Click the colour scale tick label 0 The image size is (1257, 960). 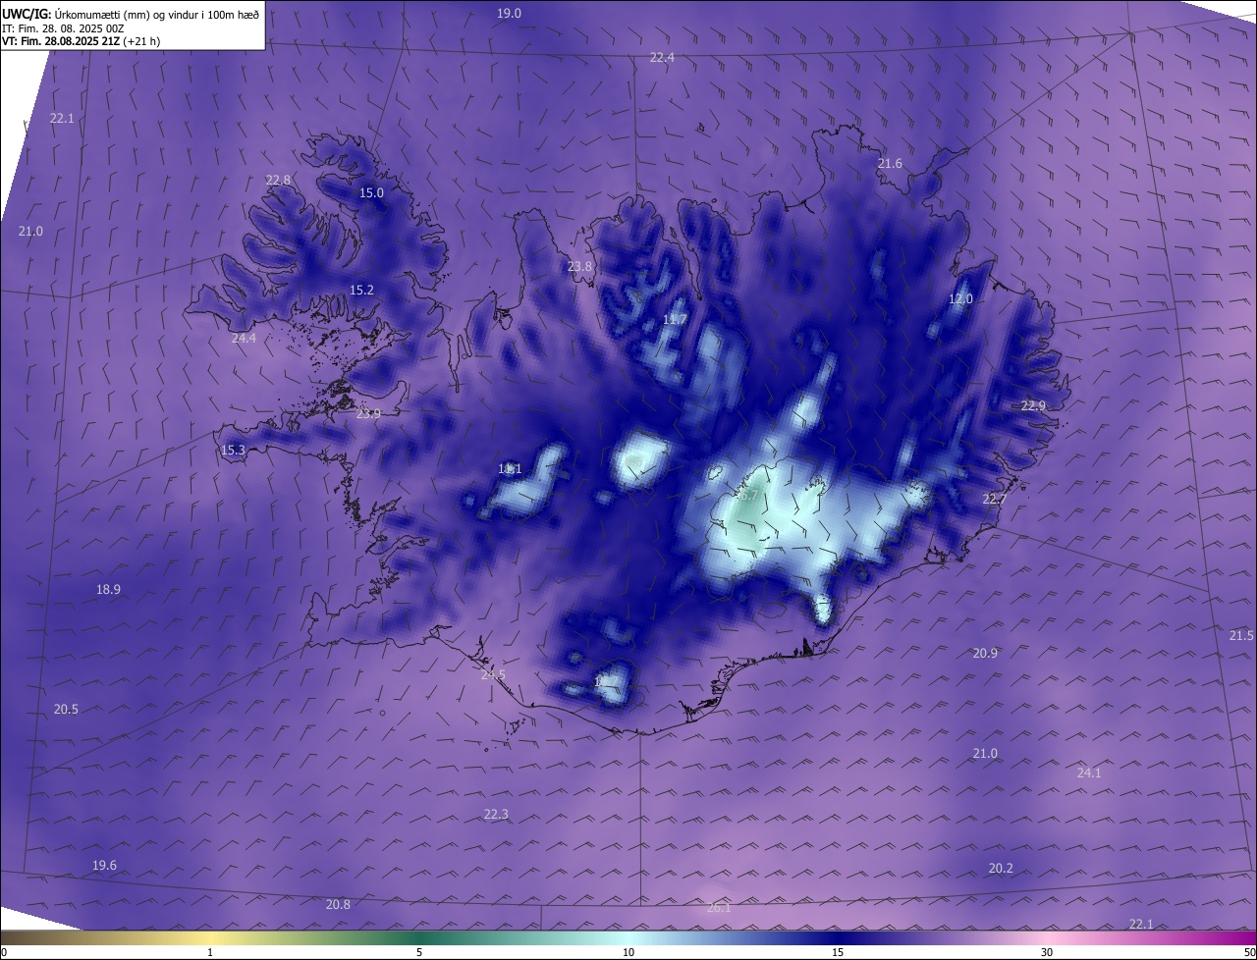pyautogui.click(x=4, y=952)
